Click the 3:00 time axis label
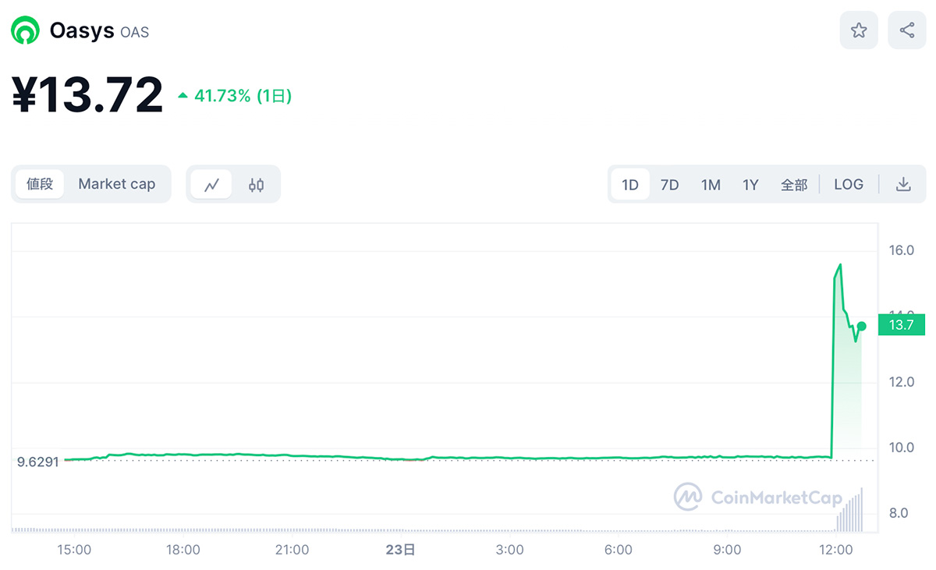Screen dimensions: 936x570 pyautogui.click(x=509, y=550)
